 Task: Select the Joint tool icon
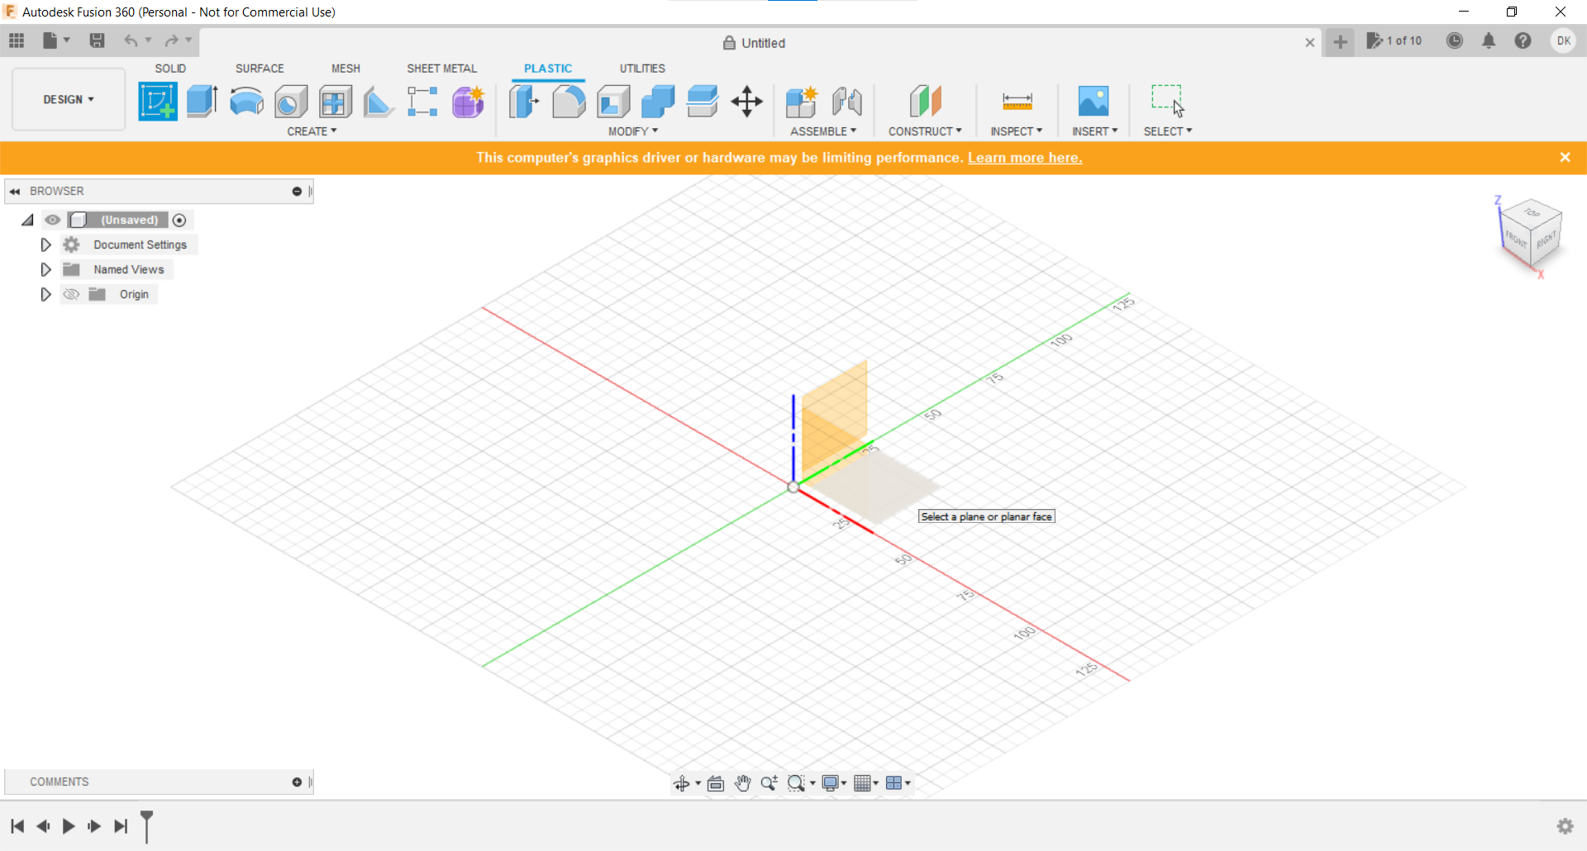coord(847,102)
